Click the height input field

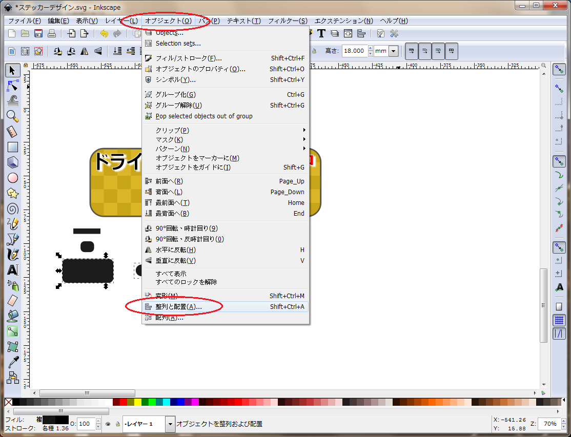click(354, 51)
